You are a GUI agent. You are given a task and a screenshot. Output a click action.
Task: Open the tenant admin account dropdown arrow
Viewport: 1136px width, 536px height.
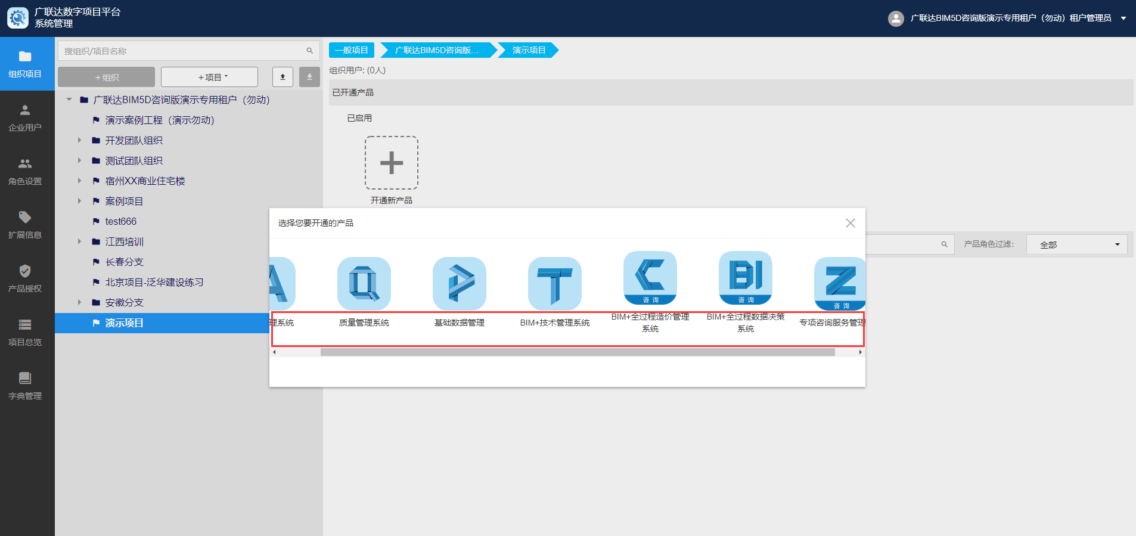coord(1123,18)
